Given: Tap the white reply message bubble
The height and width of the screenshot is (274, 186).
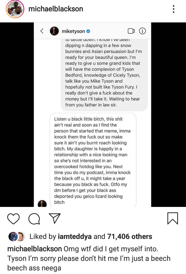Looking at the screenshot, I should pyautogui.click(x=93, y=160).
